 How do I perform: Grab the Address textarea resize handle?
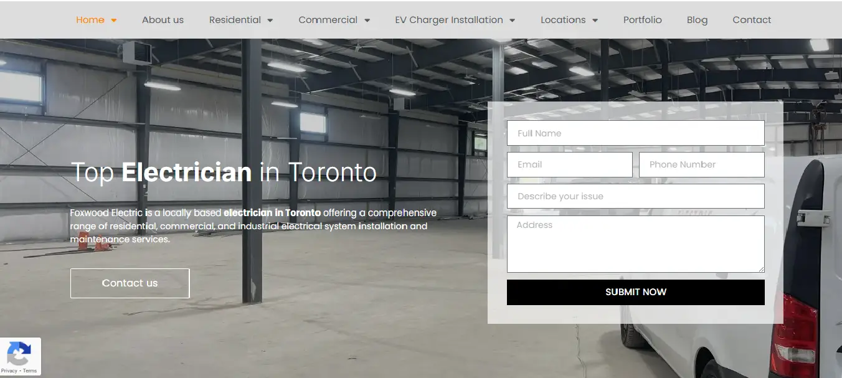(761, 269)
